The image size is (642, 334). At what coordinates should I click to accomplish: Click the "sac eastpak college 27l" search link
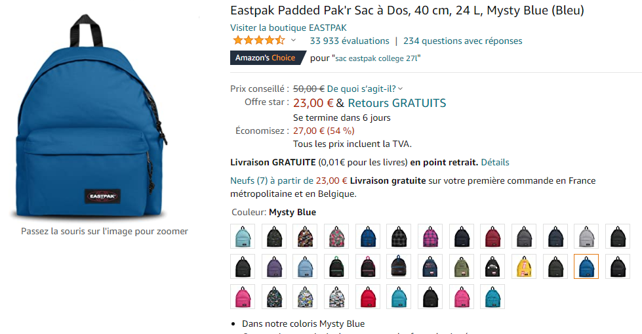point(377,58)
